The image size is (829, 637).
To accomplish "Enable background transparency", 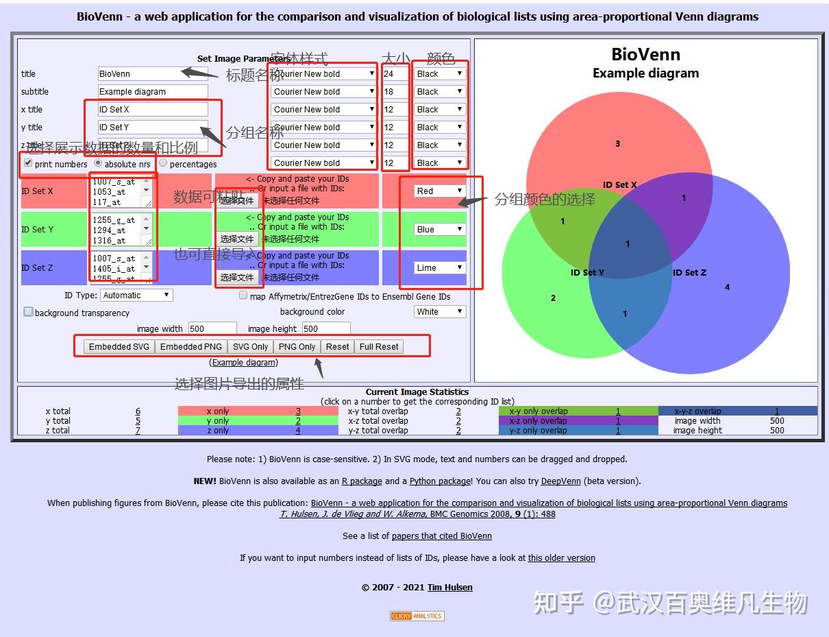I will point(28,312).
